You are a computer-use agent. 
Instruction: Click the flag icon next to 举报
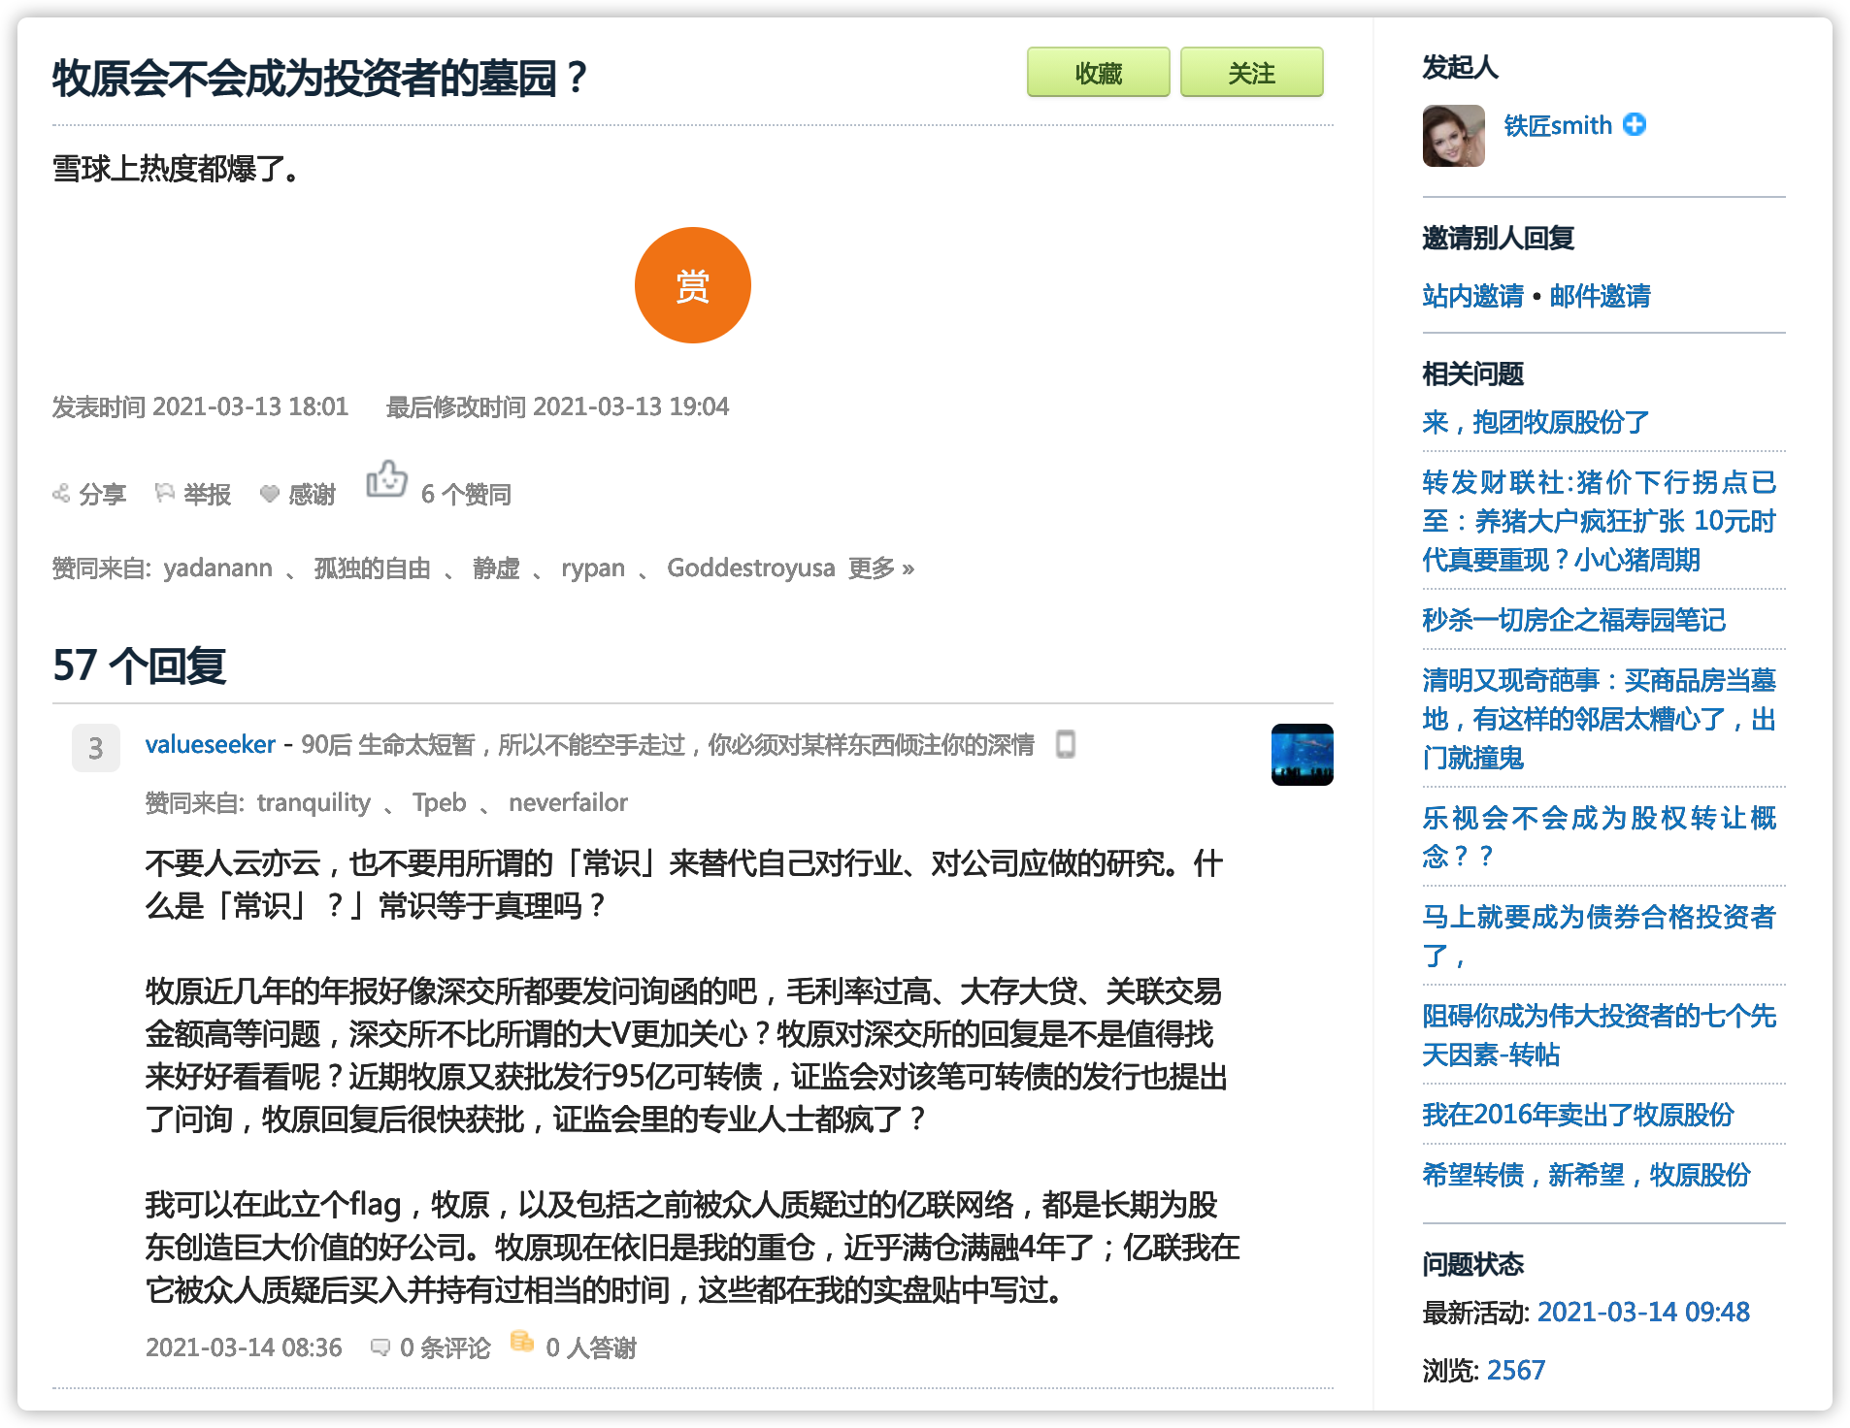click(x=165, y=494)
